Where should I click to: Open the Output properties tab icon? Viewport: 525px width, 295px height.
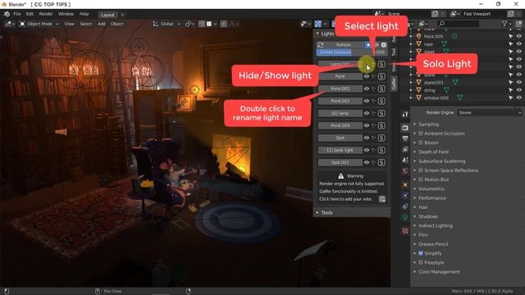click(x=405, y=138)
